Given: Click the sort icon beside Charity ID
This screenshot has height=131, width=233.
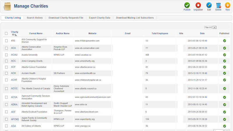Looking at the screenshot, I should (16, 35).
